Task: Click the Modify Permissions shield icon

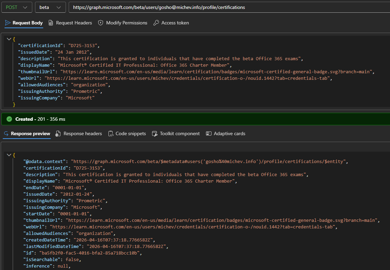Action: click(101, 23)
